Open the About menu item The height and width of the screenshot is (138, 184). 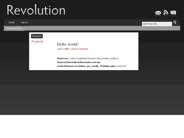click(x=24, y=23)
